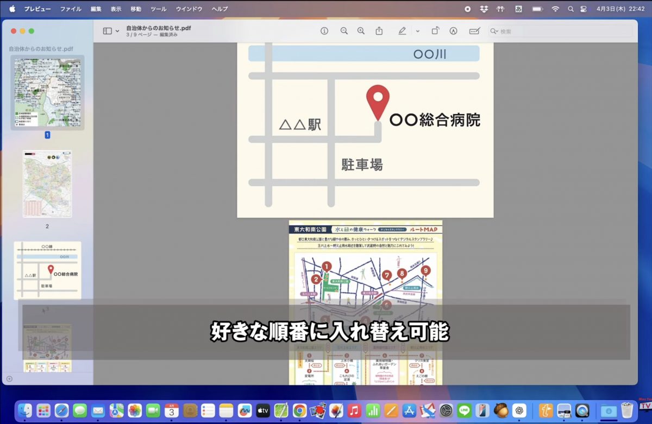652x424 pixels.
Task: Zoom in on the PDF page
Action: coord(361,31)
